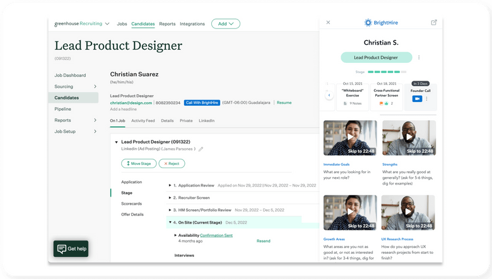492x279 pixels.
Task: Open options menu beside Lead Product Designer pill
Action: click(419, 57)
